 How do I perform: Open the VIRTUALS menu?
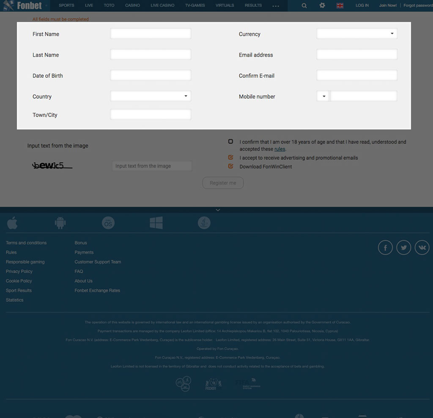point(225,5)
